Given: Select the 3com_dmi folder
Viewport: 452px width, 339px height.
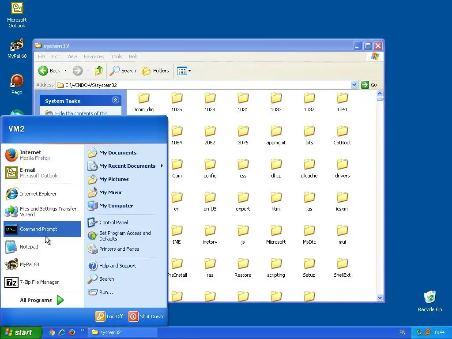Looking at the screenshot, I should (144, 102).
